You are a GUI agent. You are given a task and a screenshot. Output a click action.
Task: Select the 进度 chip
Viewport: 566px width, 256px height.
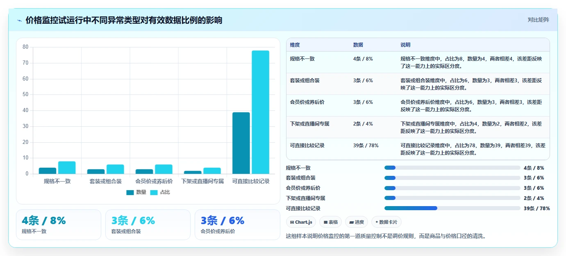click(x=357, y=222)
